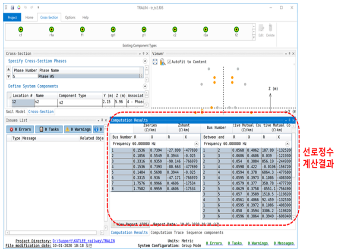Viewport: 338px width, 252px height.
Task: Toggle the 0 Tasks filter button
Action: click(x=49, y=129)
